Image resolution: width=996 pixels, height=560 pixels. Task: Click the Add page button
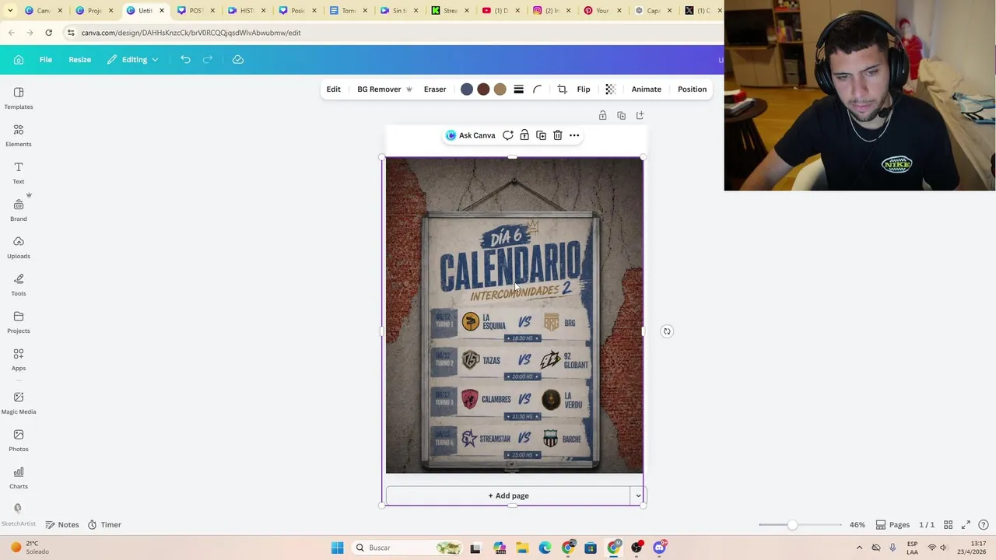508,496
